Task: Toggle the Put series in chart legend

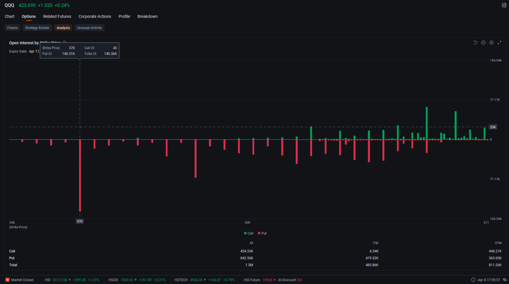Action: (x=262, y=233)
